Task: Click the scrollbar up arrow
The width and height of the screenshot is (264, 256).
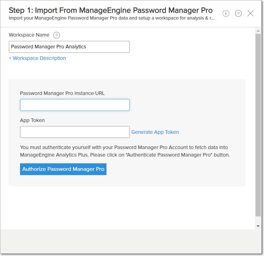Action: pyautogui.click(x=258, y=31)
